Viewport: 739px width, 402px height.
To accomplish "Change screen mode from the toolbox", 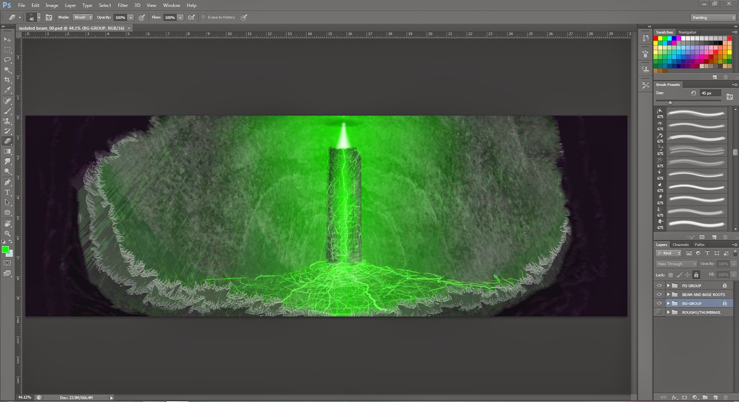I will tap(7, 274).
